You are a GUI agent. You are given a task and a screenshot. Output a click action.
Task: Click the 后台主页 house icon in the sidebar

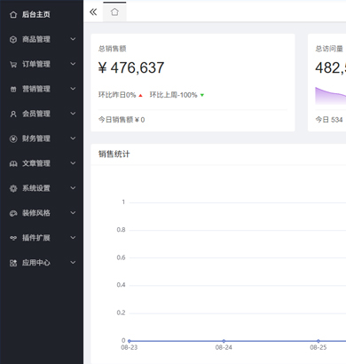tap(13, 14)
